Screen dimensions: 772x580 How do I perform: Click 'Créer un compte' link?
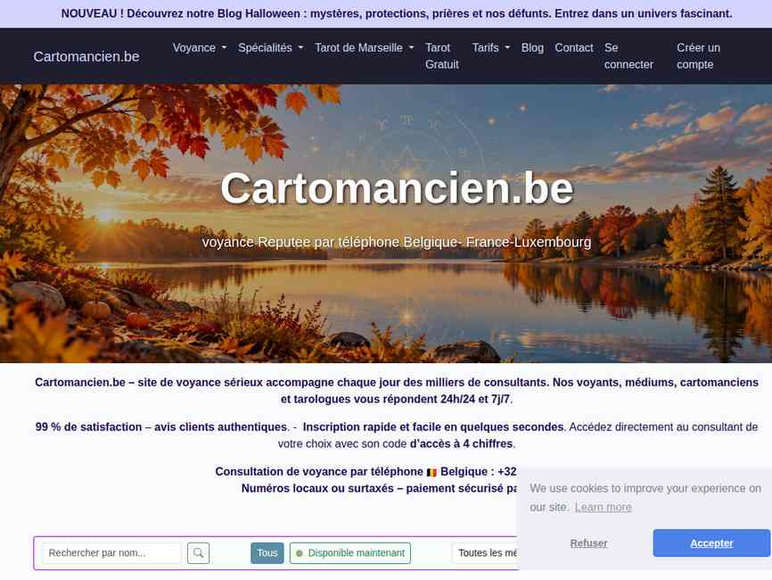click(x=698, y=56)
